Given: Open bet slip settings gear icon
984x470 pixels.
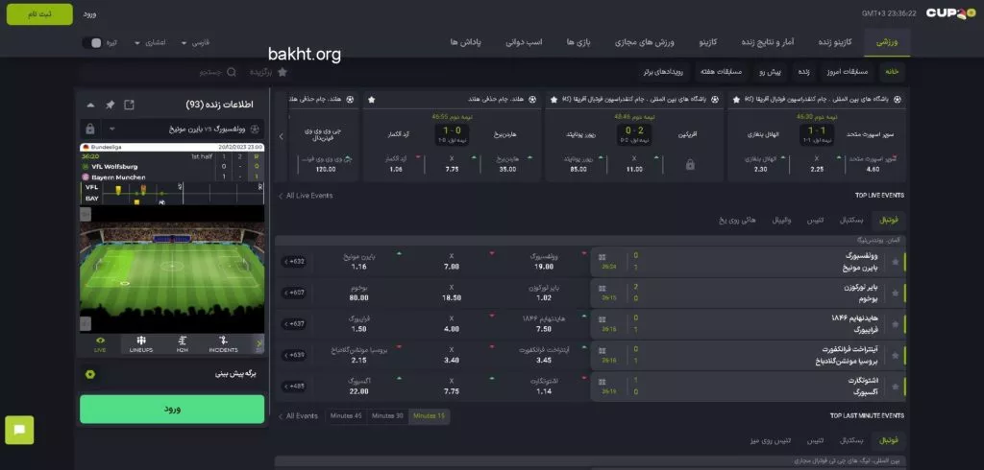Looking at the screenshot, I should tap(90, 374).
